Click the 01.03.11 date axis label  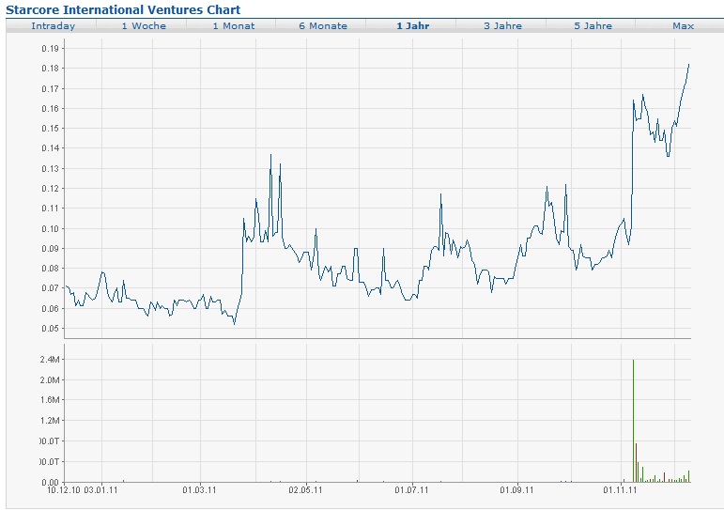(x=200, y=489)
